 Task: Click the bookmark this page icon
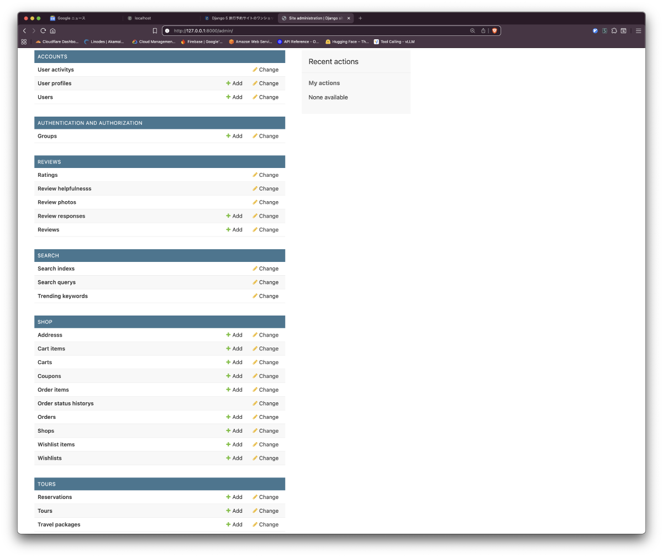coord(155,31)
